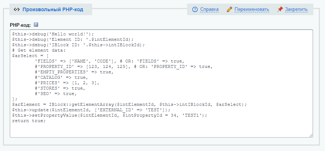Click the 'FIELDS' array entry line
The width and height of the screenshot is (325, 151).
point(109,61)
